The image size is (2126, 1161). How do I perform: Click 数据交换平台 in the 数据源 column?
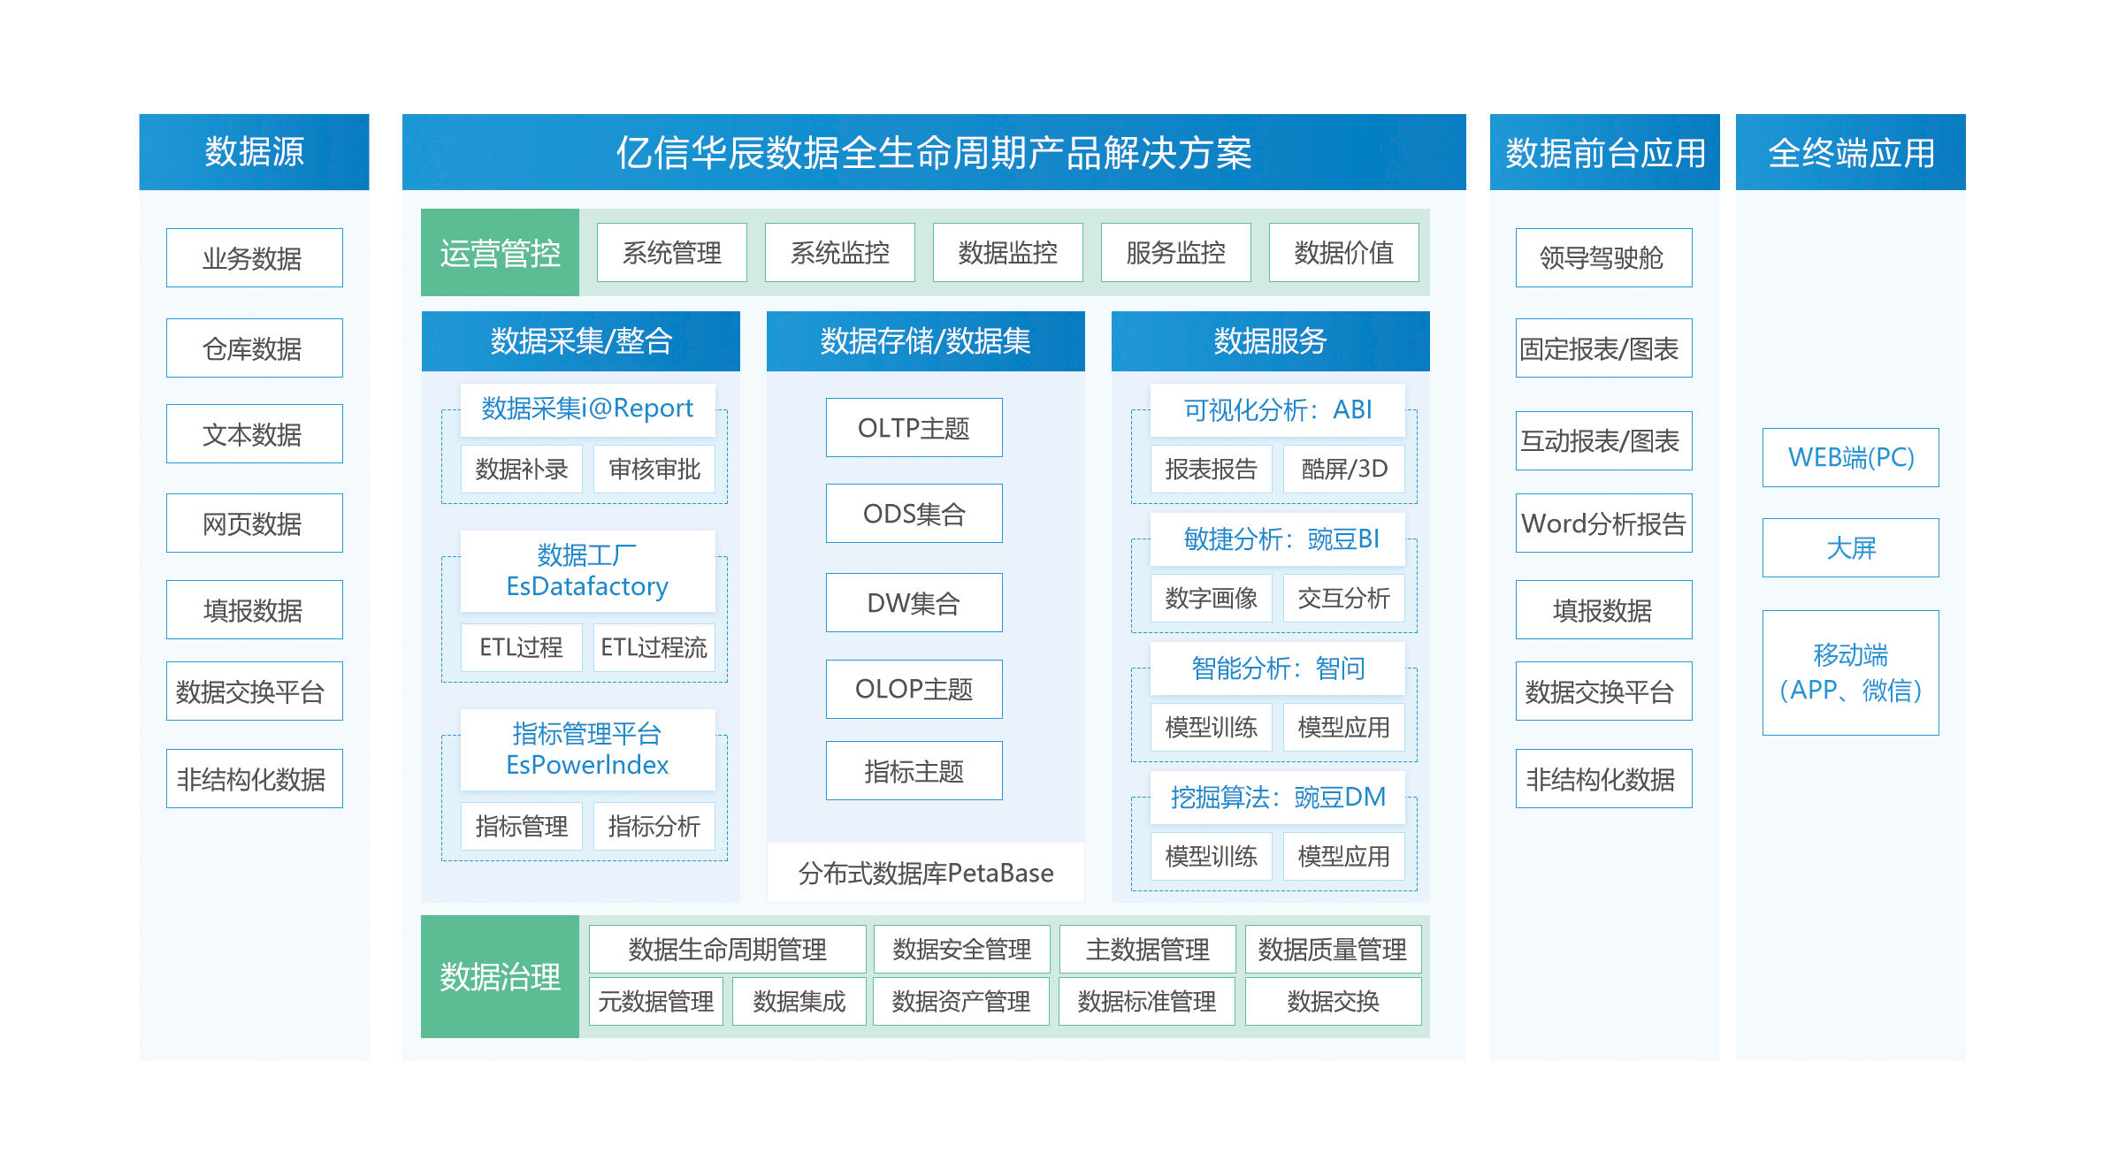pos(255,691)
